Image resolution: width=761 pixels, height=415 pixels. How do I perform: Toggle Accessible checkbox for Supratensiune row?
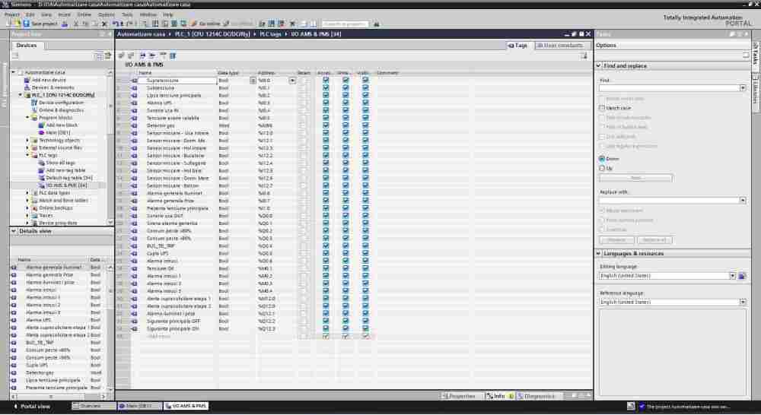[326, 80]
